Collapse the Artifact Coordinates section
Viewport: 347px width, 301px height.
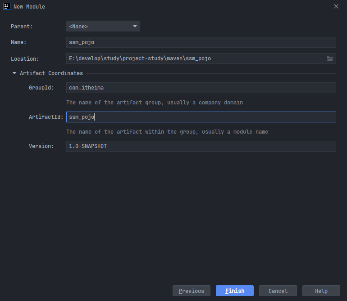[14, 73]
